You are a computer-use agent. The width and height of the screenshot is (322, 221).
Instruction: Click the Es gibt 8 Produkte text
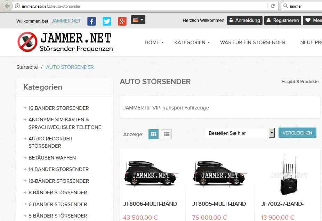[x=300, y=82]
